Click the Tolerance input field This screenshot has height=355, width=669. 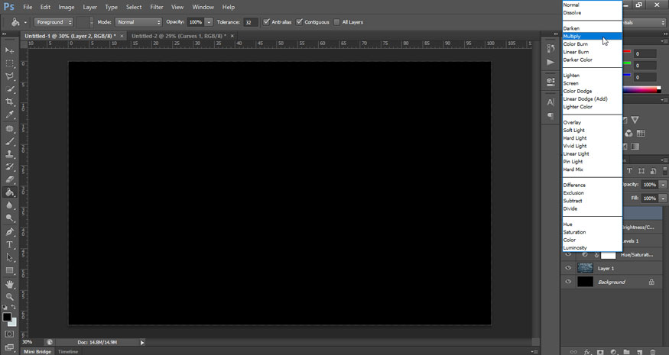250,22
